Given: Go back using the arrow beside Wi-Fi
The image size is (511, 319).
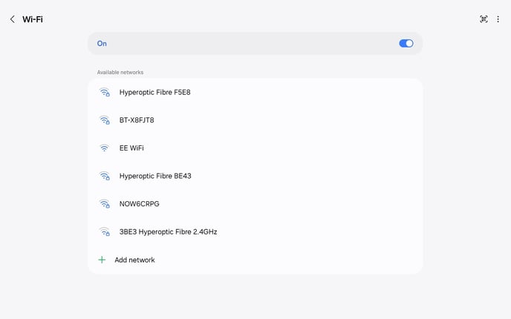Looking at the screenshot, I should [x=13, y=19].
